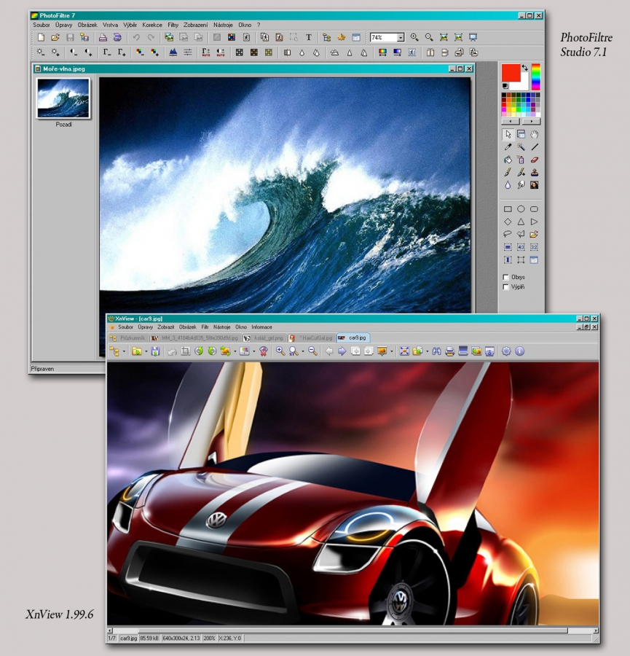Click Zoom out magnifier in PhotoFiltre toolbar
630x656 pixels.
point(429,37)
